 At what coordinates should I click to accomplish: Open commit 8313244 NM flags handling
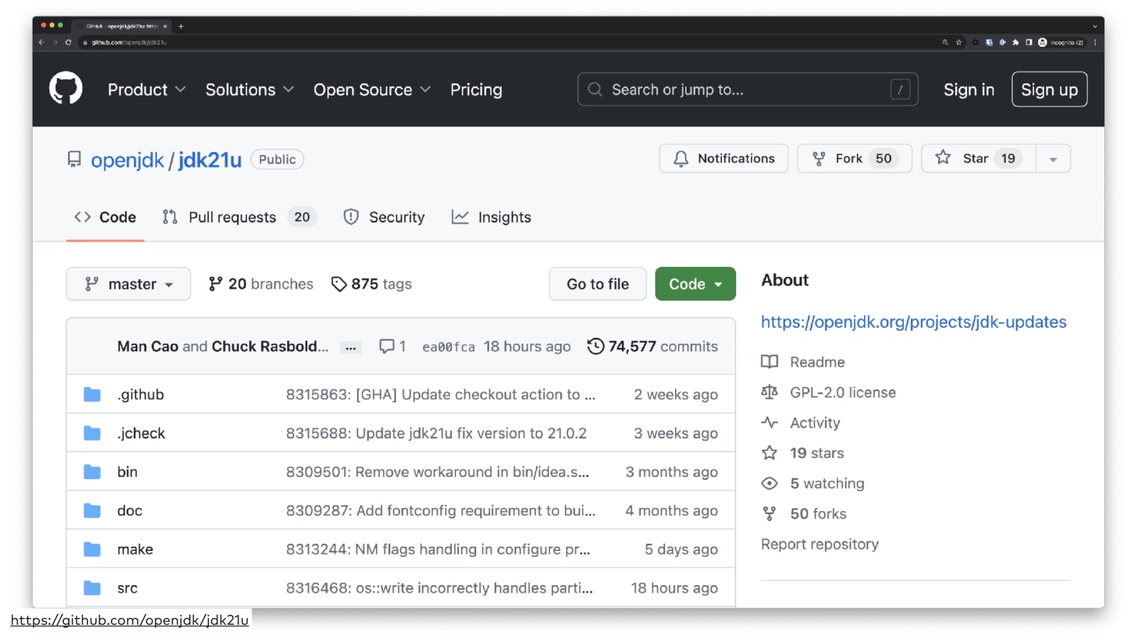coord(438,550)
